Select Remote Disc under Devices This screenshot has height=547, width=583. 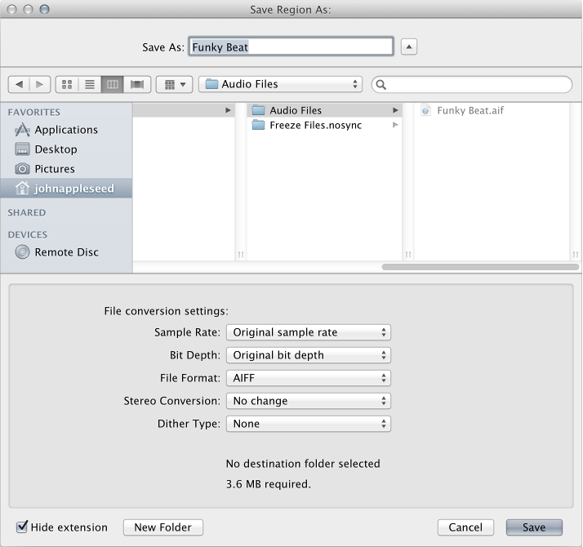tap(66, 252)
